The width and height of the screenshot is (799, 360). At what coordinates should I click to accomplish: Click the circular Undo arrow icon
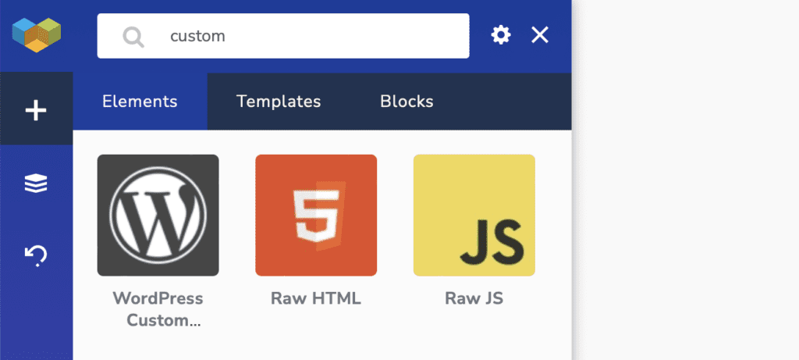(x=36, y=255)
